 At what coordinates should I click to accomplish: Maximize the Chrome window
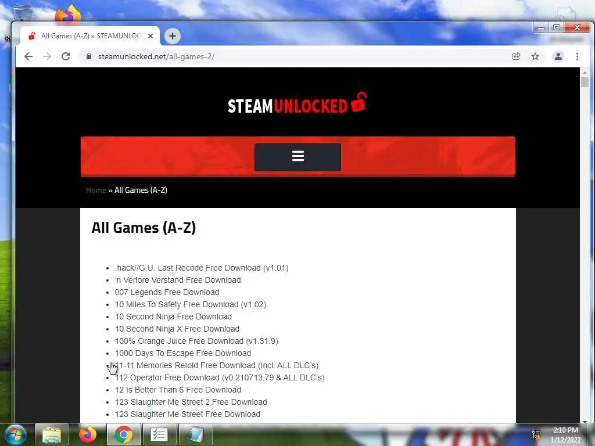click(x=556, y=28)
